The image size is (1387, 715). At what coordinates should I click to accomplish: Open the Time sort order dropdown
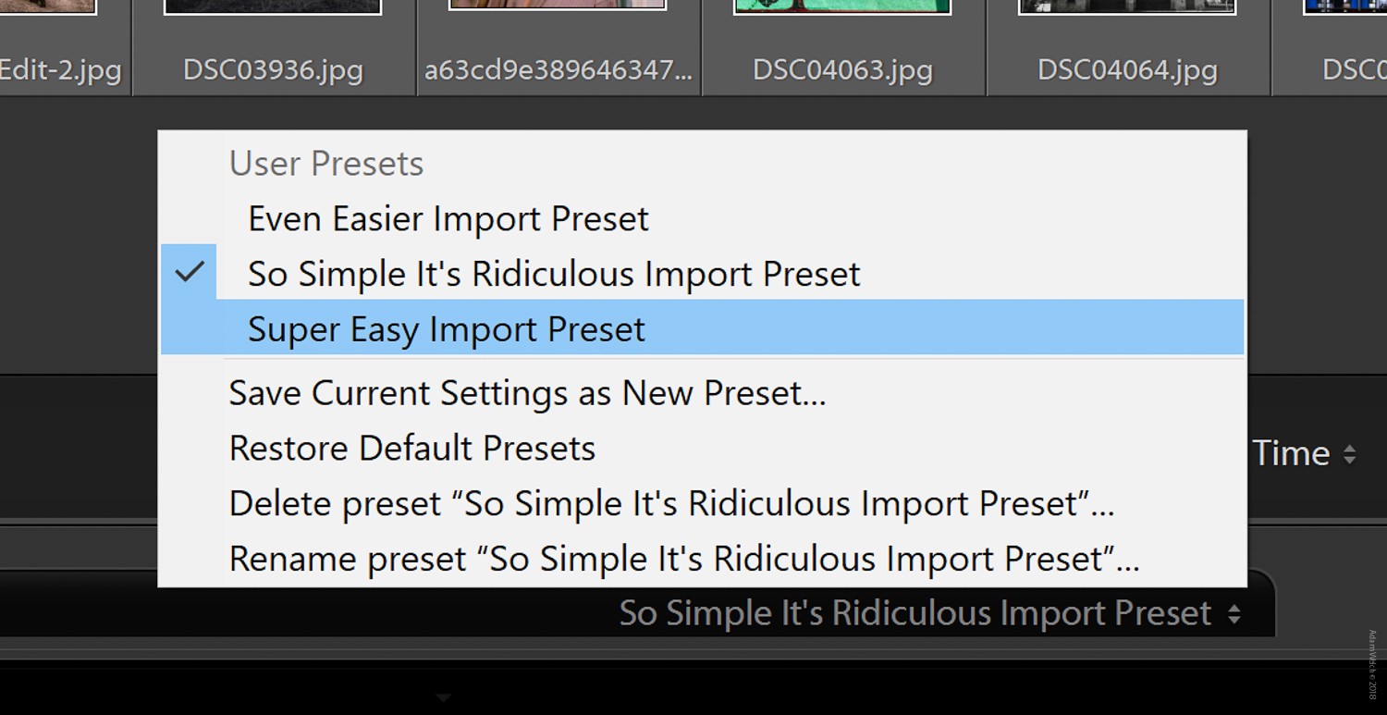[x=1304, y=452]
